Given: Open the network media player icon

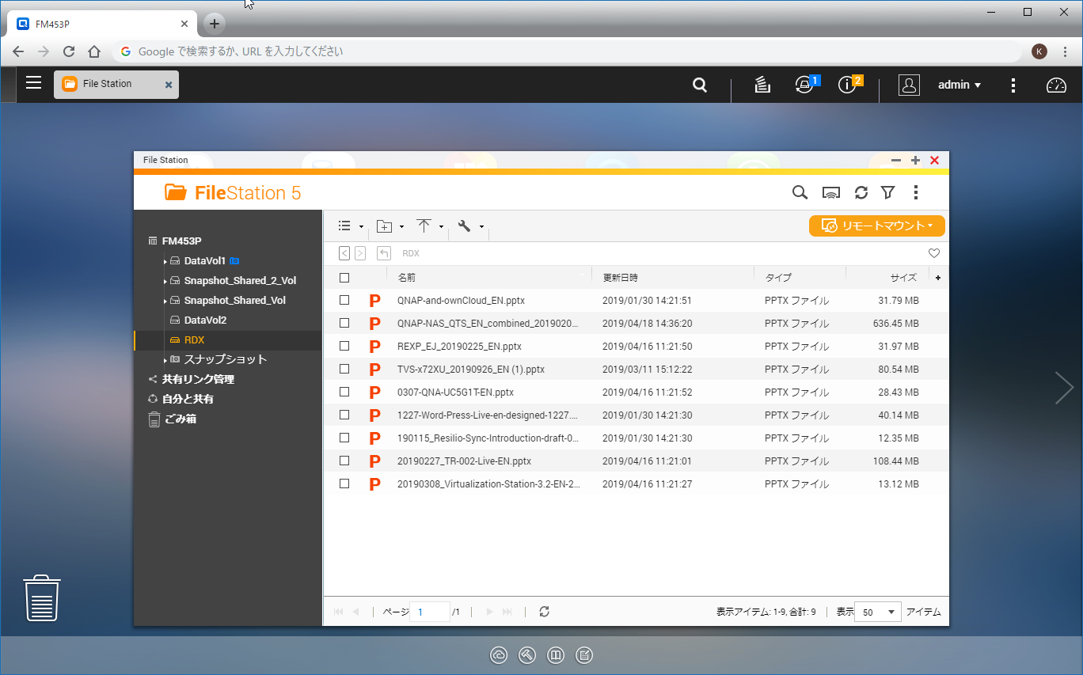Looking at the screenshot, I should [x=830, y=192].
